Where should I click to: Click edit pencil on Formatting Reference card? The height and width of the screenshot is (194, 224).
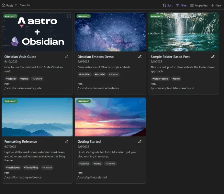click(x=67, y=142)
